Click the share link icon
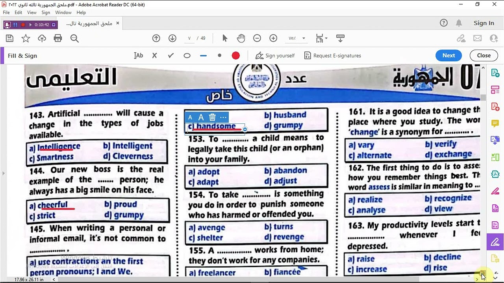Viewport: 504px width, 283px height. (x=461, y=38)
